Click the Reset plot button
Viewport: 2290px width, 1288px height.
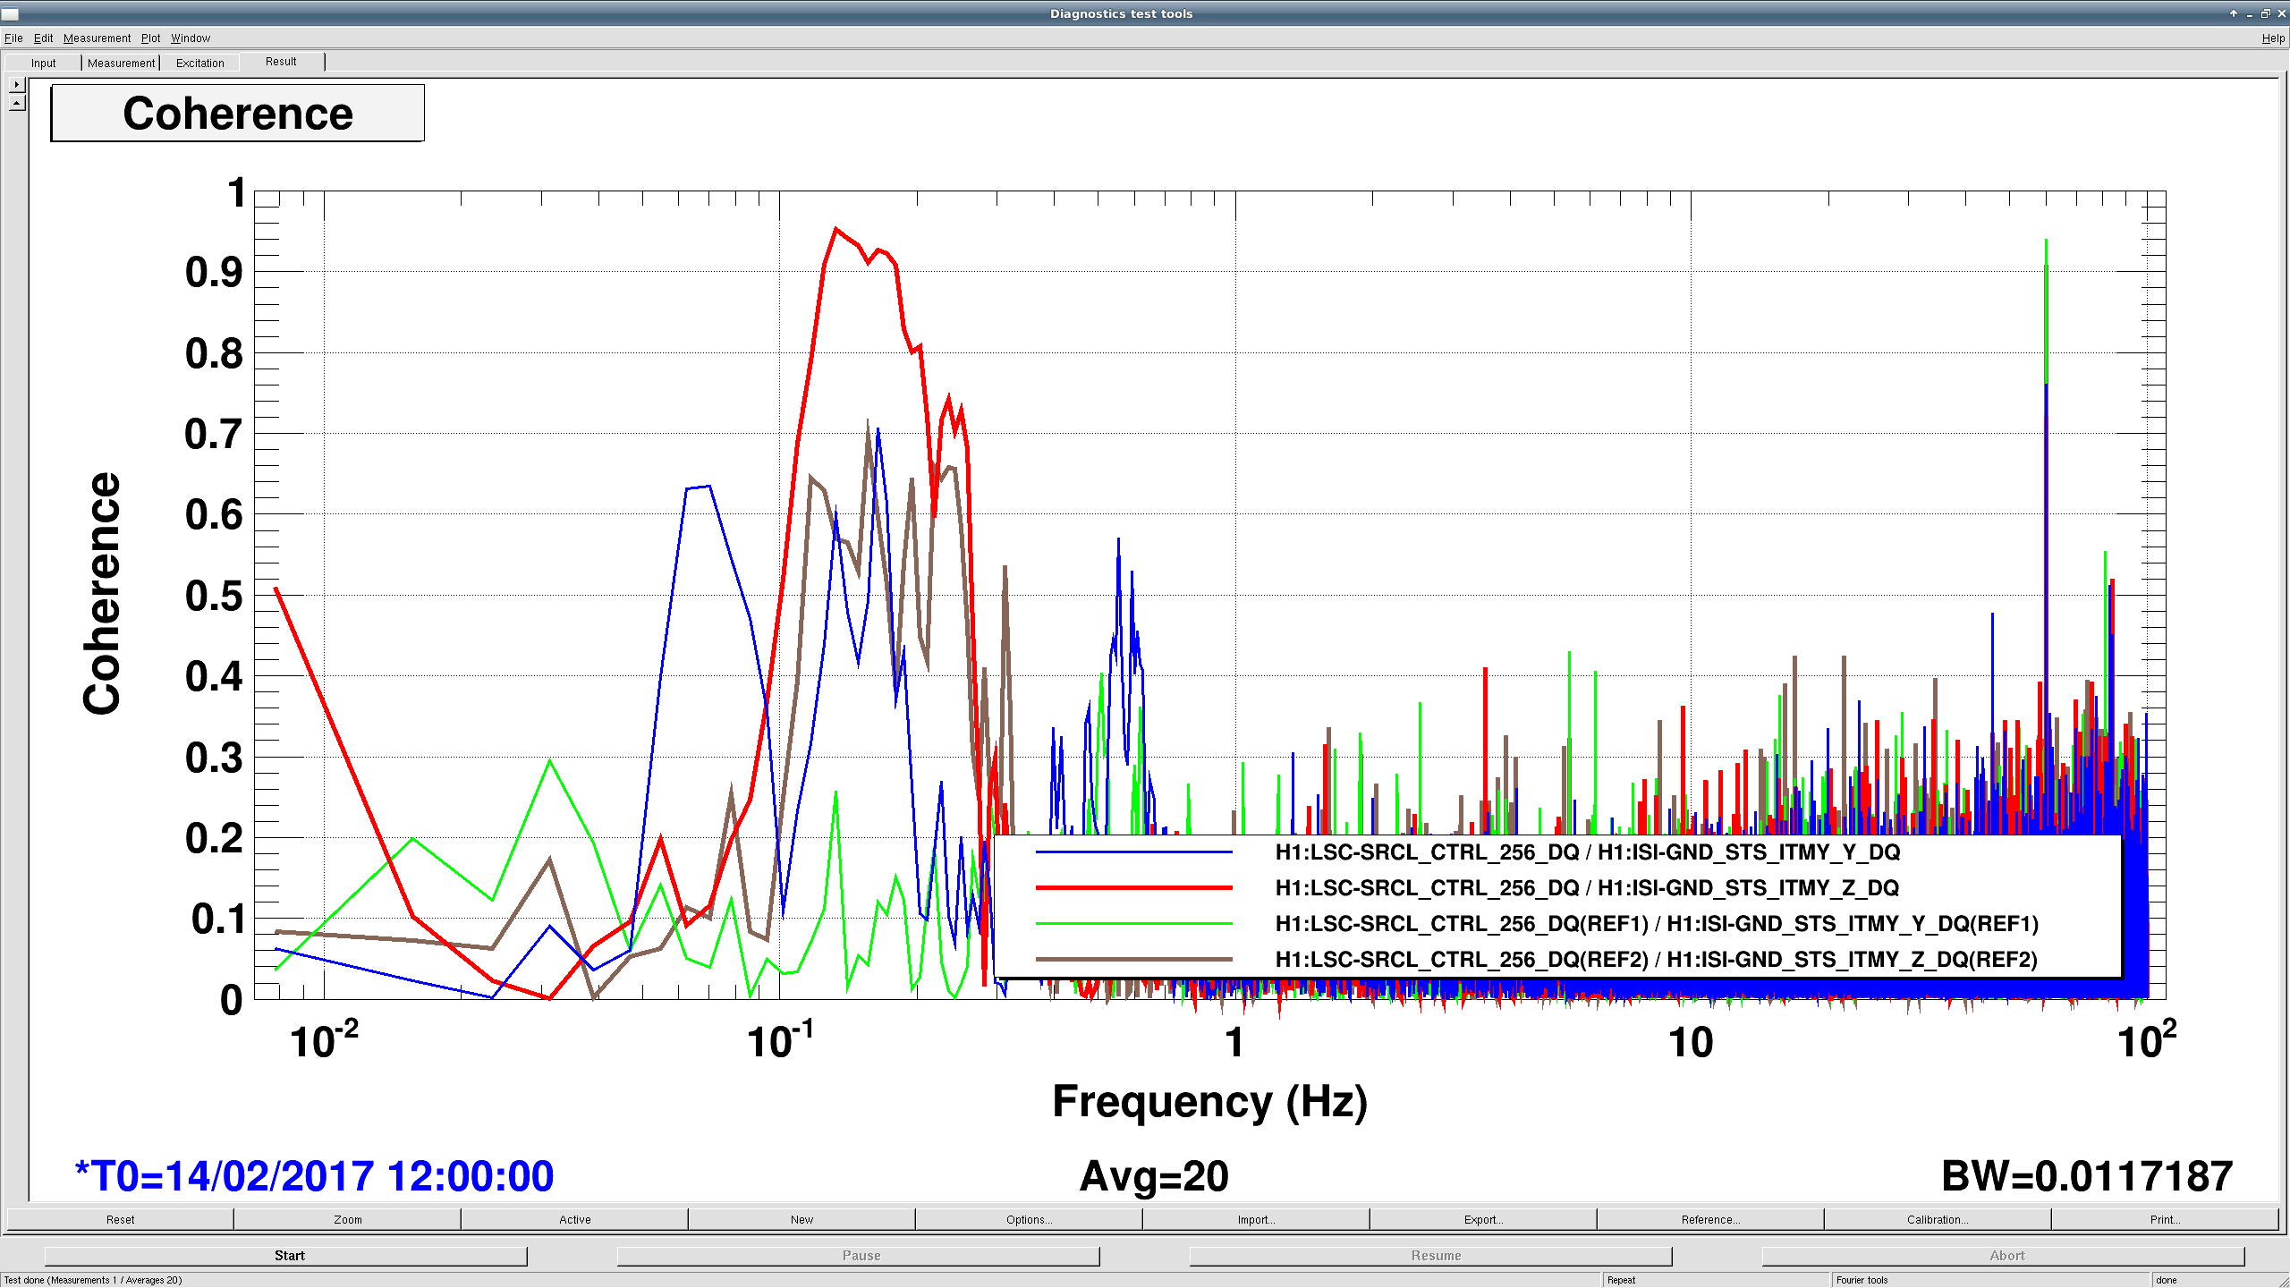tap(120, 1219)
